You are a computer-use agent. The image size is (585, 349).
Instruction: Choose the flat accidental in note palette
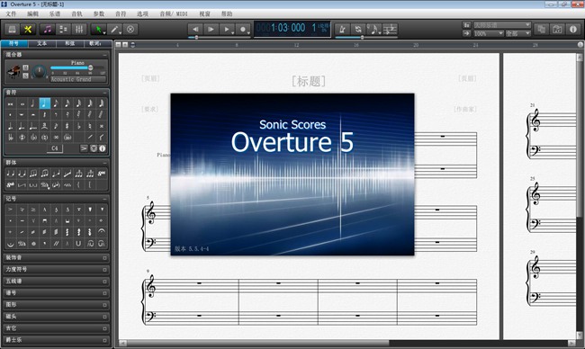pos(78,126)
